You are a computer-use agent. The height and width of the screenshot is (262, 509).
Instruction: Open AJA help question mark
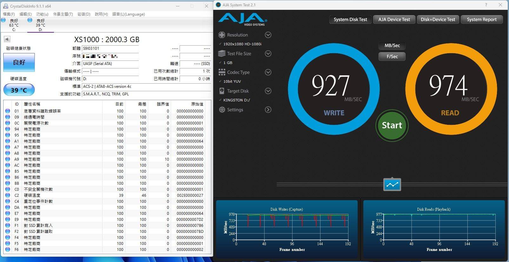pyautogui.click(x=486, y=5)
